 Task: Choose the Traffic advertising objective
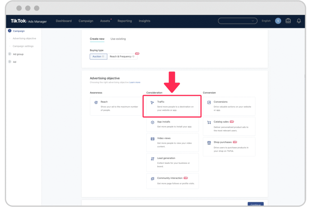(x=172, y=106)
